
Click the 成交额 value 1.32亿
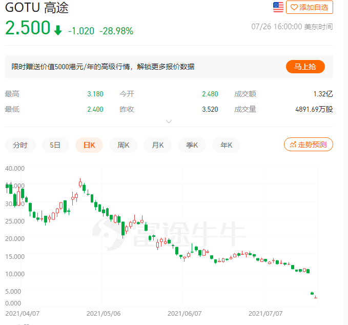323,94
